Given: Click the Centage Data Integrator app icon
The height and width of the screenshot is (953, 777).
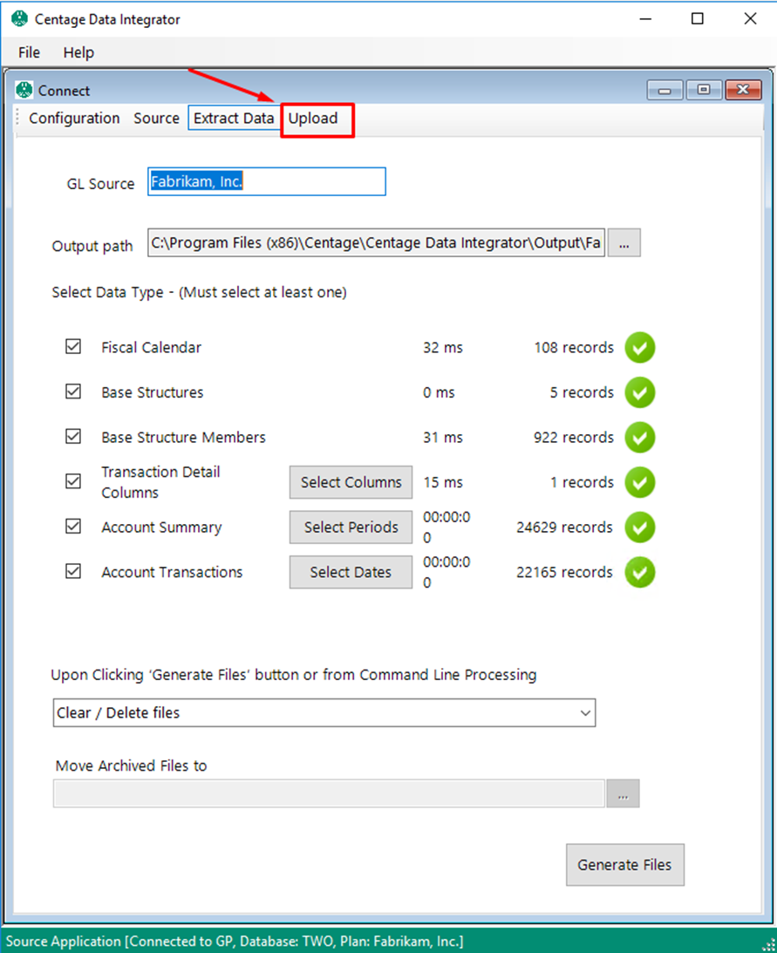Looking at the screenshot, I should pos(19,19).
